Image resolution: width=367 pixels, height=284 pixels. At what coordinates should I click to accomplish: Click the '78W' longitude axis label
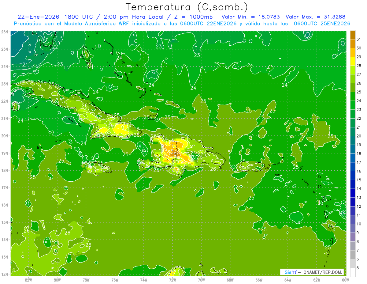click(86, 279)
